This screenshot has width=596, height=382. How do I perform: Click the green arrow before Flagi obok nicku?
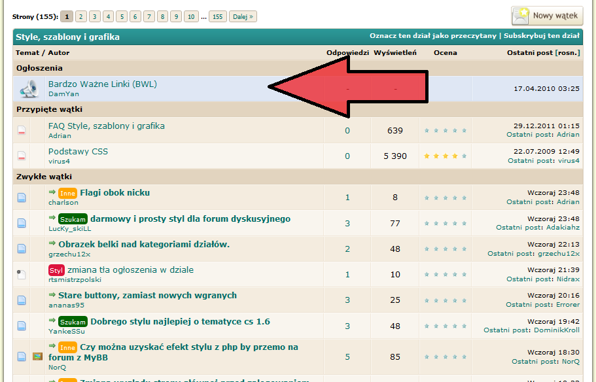tap(52, 192)
